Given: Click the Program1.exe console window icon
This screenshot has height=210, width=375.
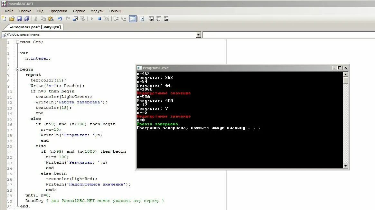Looking at the screenshot, I should [x=139, y=68].
